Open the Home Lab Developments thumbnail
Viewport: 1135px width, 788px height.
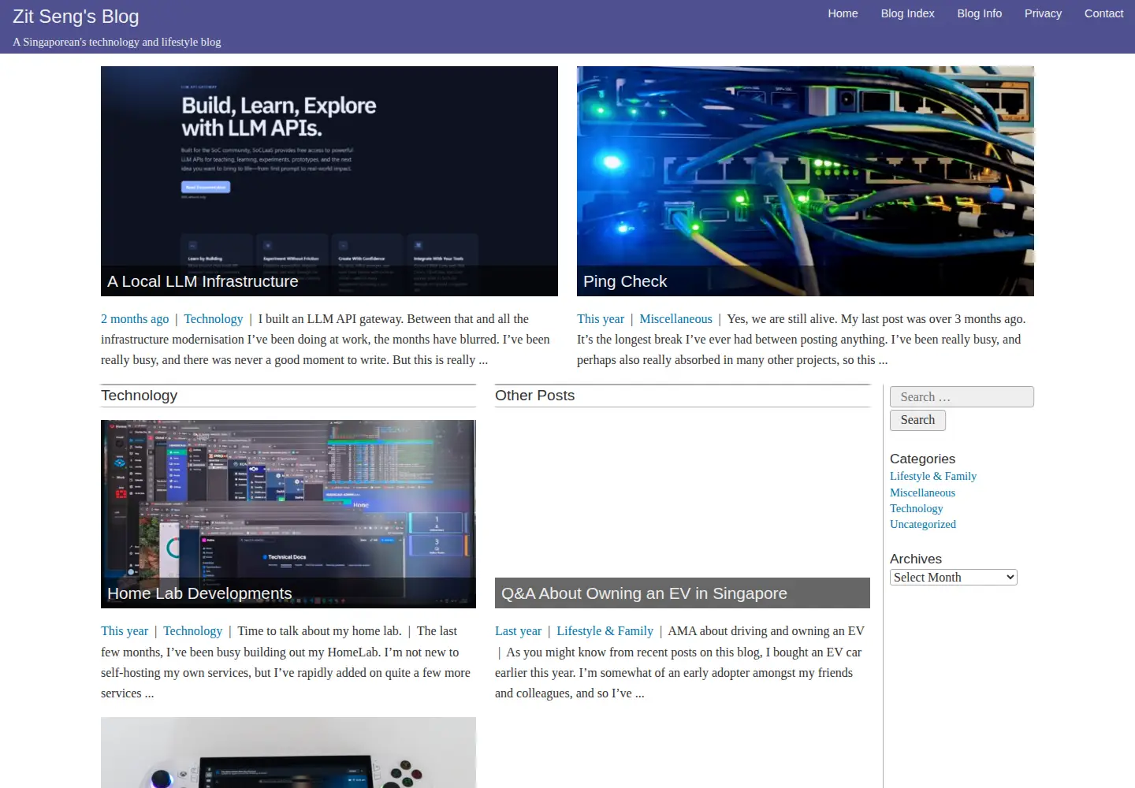tap(288, 514)
